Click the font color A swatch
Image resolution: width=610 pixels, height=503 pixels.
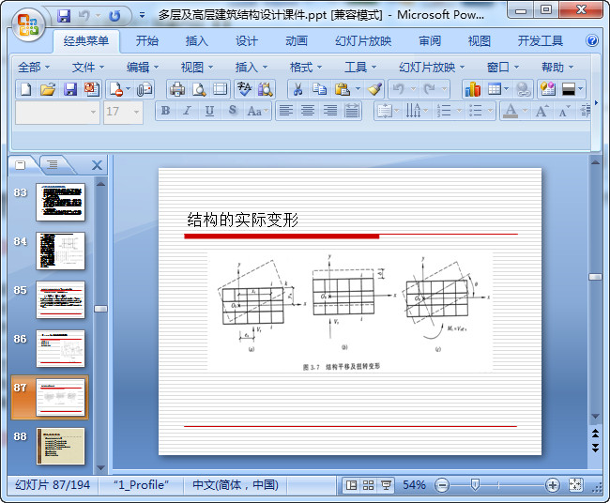511,112
